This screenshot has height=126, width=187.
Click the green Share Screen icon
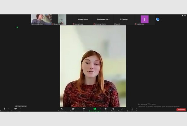click(x=95, y=109)
